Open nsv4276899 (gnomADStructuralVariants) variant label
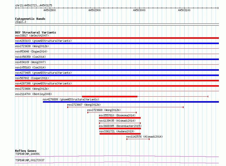226x166 pixels. 71,99
